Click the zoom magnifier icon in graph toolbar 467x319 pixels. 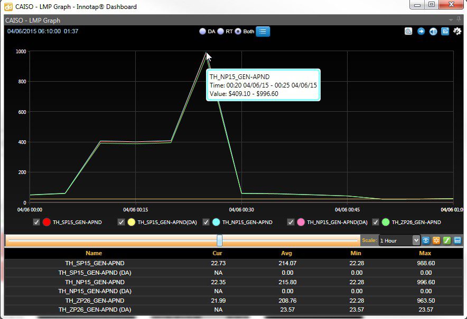pos(408,31)
